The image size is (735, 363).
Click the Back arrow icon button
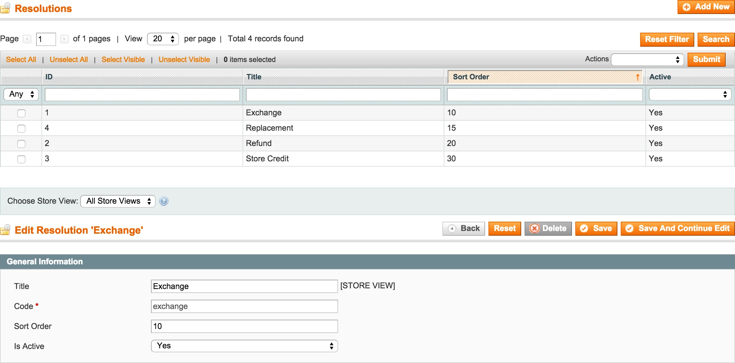click(x=452, y=229)
